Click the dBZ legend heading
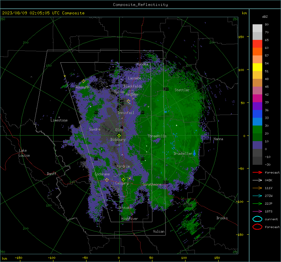This screenshot has height=262, width=281. click(265, 17)
